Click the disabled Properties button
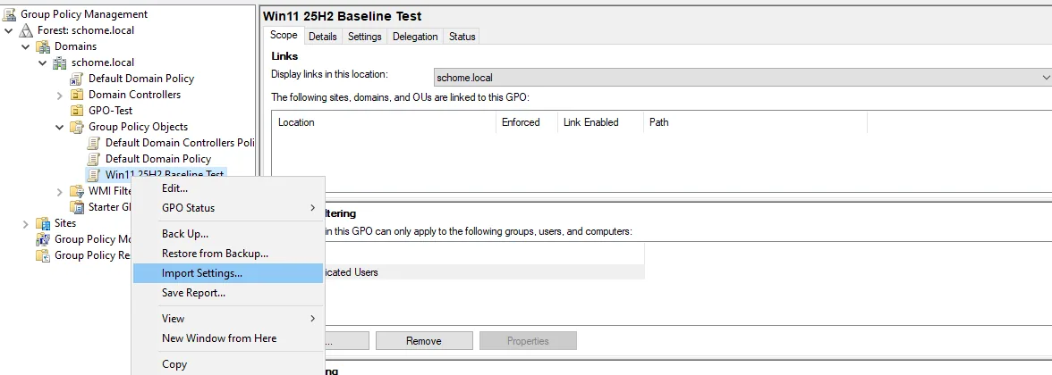 click(x=528, y=341)
